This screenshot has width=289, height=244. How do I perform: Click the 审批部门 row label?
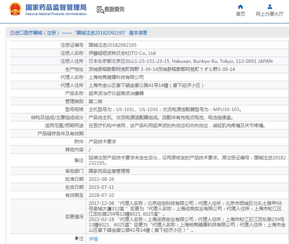click(x=75, y=171)
